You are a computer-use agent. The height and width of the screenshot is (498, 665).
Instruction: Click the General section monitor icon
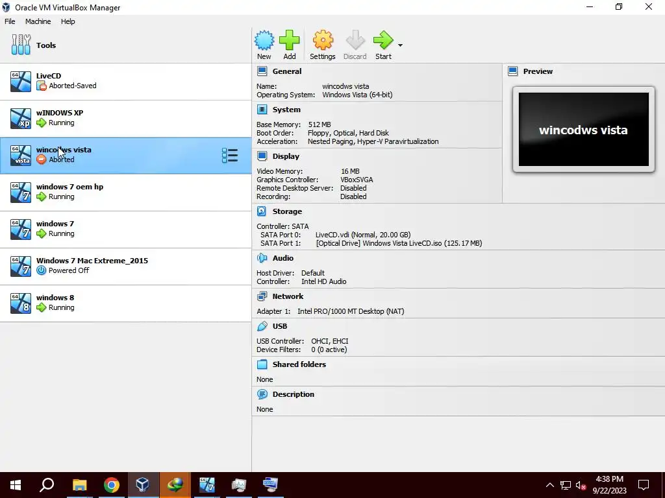click(x=262, y=71)
